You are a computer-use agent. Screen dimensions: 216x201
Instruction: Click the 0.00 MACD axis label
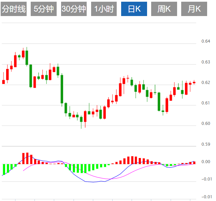(x=206, y=162)
